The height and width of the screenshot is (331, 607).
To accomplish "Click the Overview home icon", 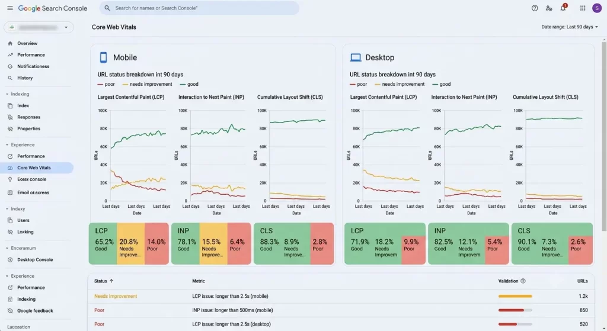I will (10, 43).
